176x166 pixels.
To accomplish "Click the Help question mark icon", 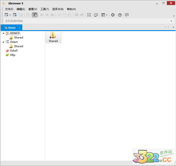I will tap(120, 15).
